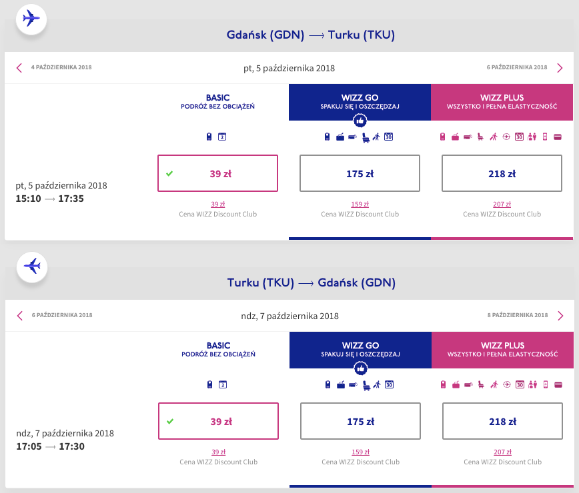Click return WIZZ PLUS column header
The image size is (579, 493).
503,350
